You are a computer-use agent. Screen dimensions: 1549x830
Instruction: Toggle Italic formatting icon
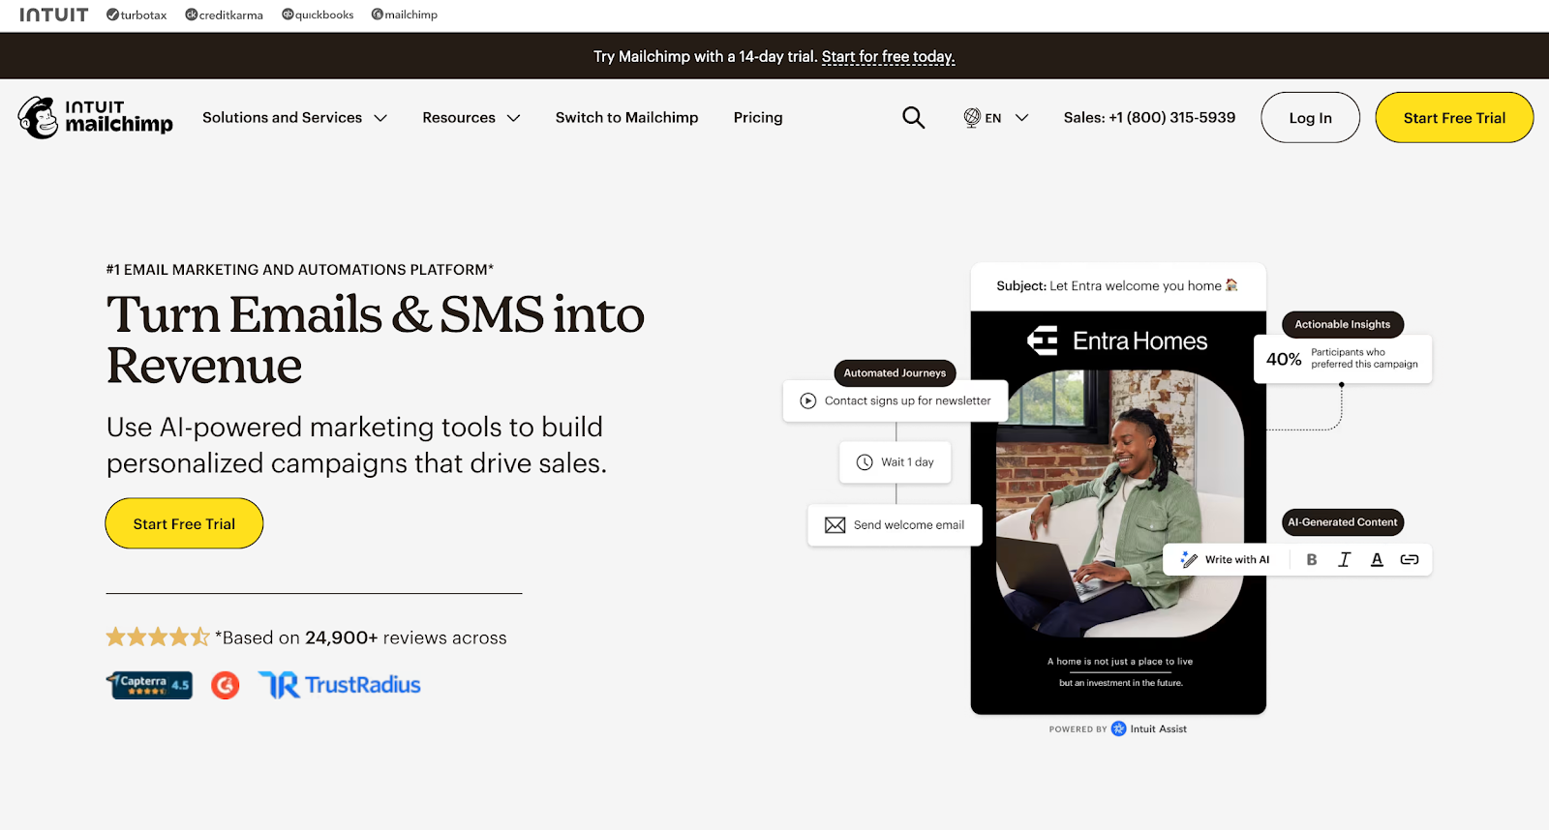point(1344,559)
